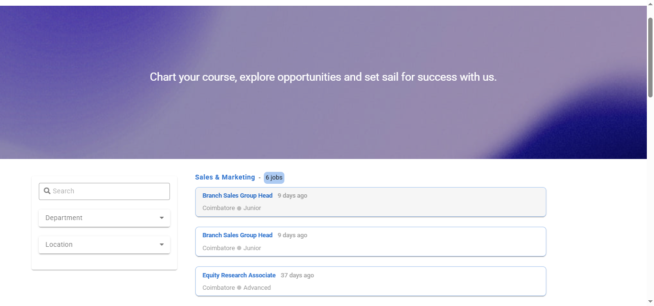This screenshot has width=654, height=306.
Task: Focus the job Search input field
Action: tap(110, 191)
